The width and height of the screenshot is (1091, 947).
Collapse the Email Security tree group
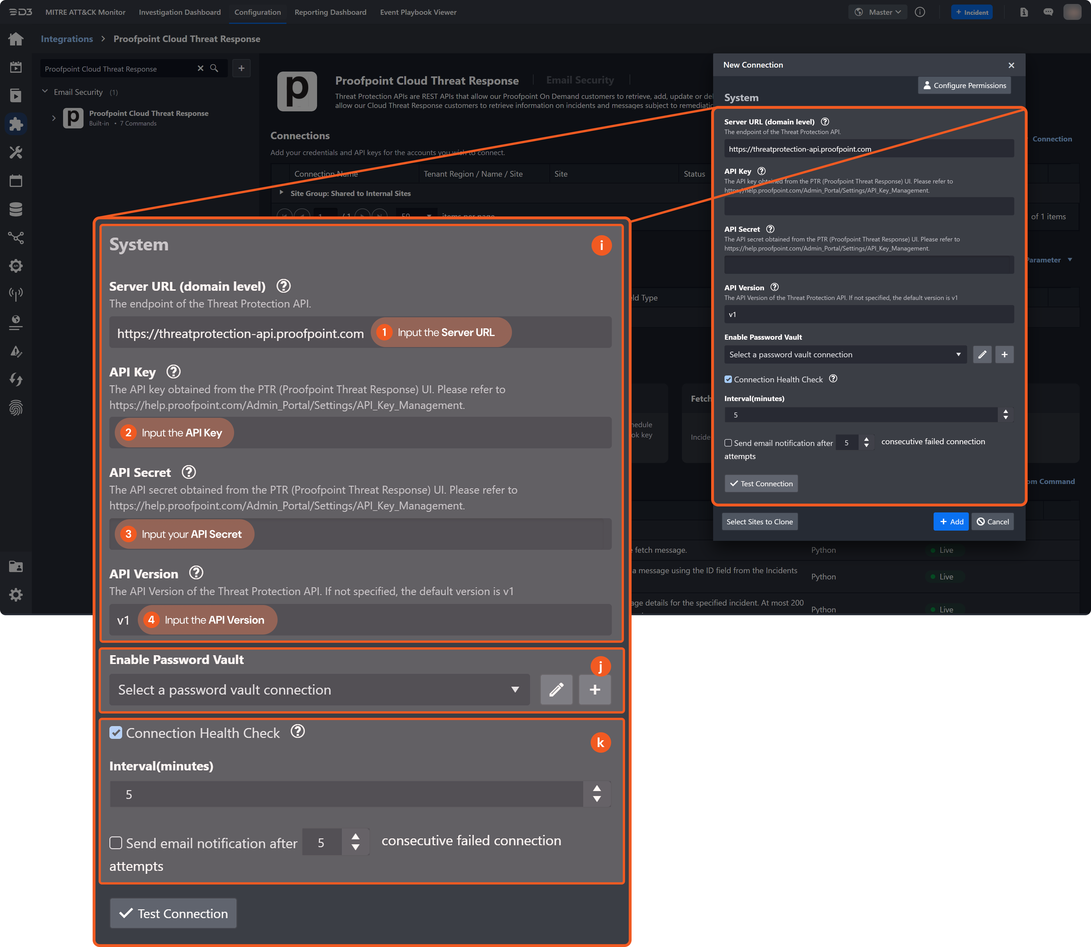pyautogui.click(x=45, y=92)
